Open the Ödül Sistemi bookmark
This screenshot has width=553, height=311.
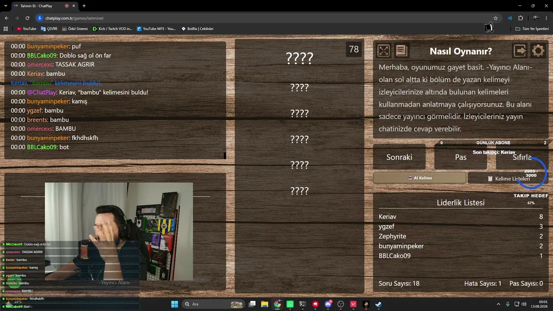click(x=75, y=29)
